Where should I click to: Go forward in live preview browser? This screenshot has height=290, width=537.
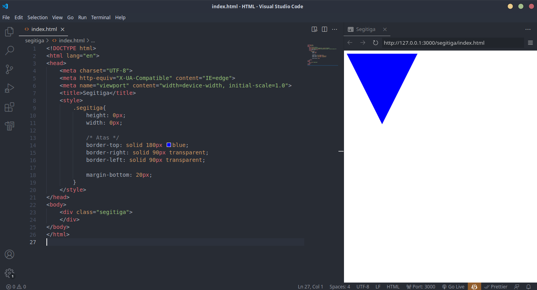(x=363, y=43)
